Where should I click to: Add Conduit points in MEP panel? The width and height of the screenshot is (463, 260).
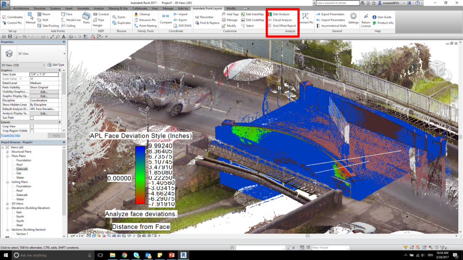coord(101,14)
